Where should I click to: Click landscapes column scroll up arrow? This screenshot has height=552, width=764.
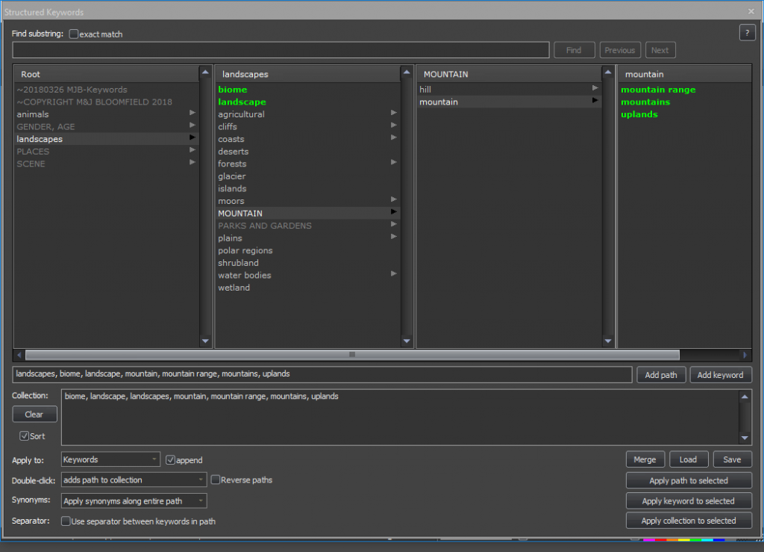(x=407, y=72)
